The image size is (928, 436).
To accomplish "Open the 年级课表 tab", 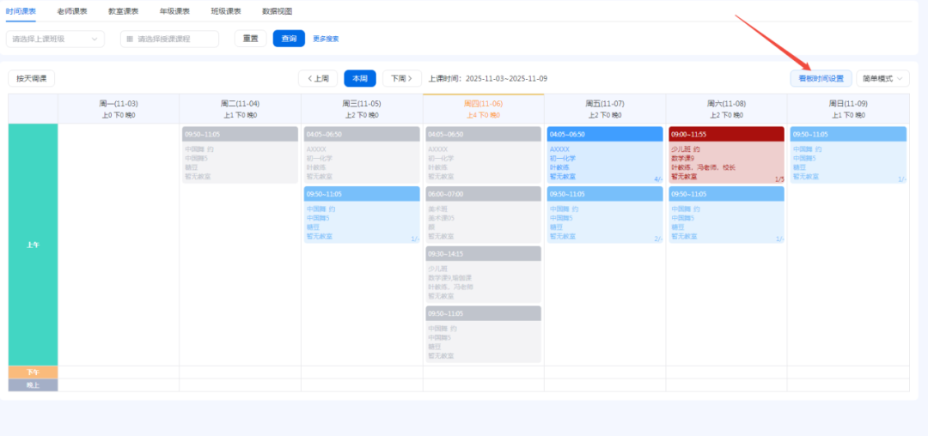I will point(174,11).
